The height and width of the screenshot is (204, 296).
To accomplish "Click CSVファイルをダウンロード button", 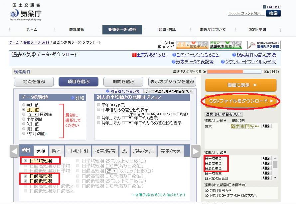I will tap(241, 101).
